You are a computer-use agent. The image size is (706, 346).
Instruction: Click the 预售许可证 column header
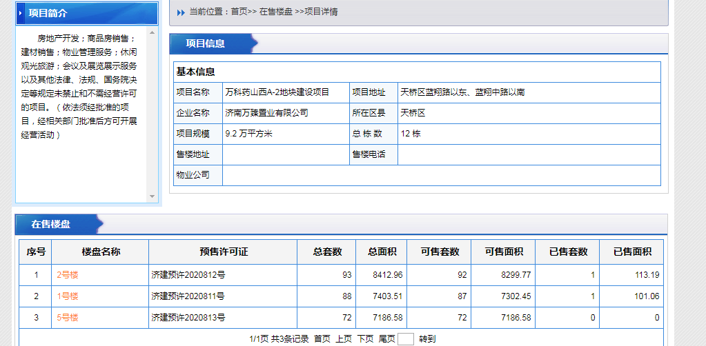click(224, 252)
